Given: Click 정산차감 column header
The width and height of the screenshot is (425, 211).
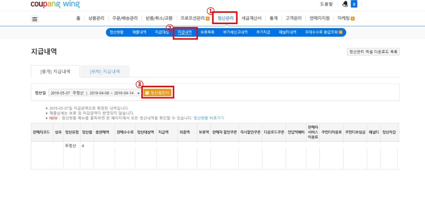Looking at the screenshot, I should (389, 132).
